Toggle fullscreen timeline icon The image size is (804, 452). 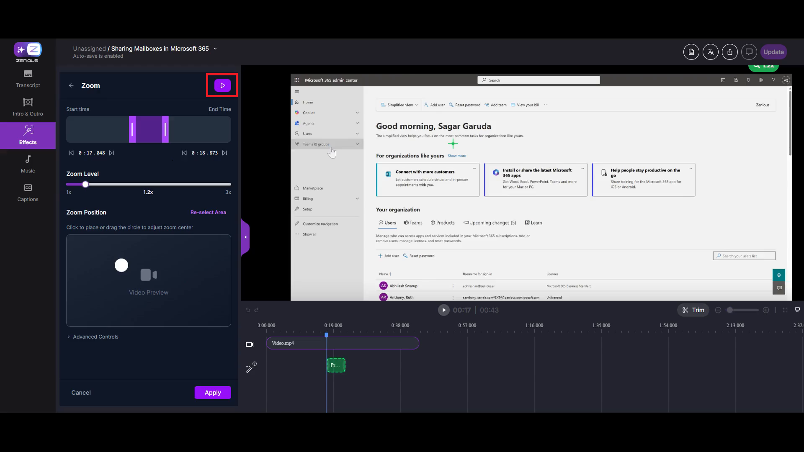785,310
